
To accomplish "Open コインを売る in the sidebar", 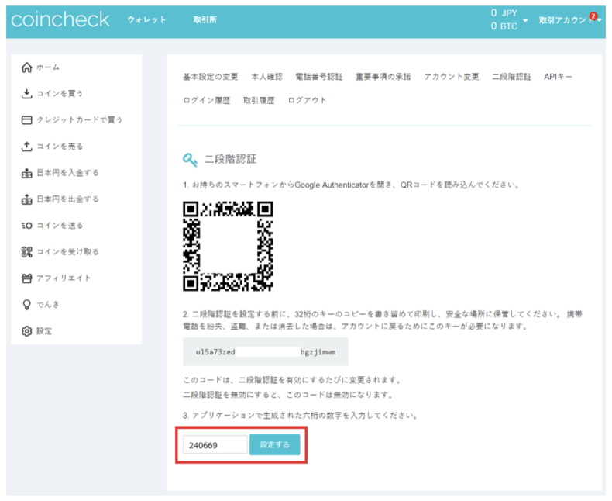I will tap(60, 146).
